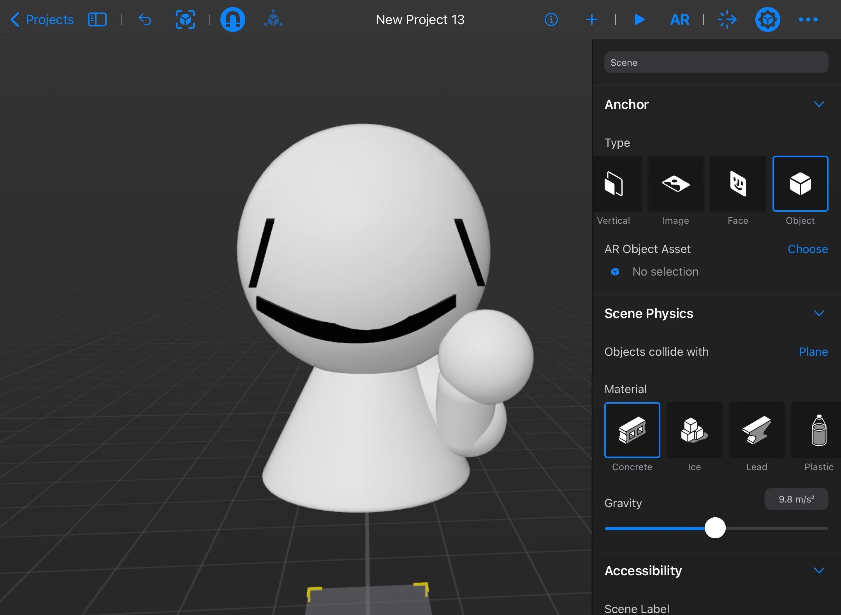This screenshot has width=841, height=615.
Task: Open the more options ellipsis menu
Action: point(808,19)
